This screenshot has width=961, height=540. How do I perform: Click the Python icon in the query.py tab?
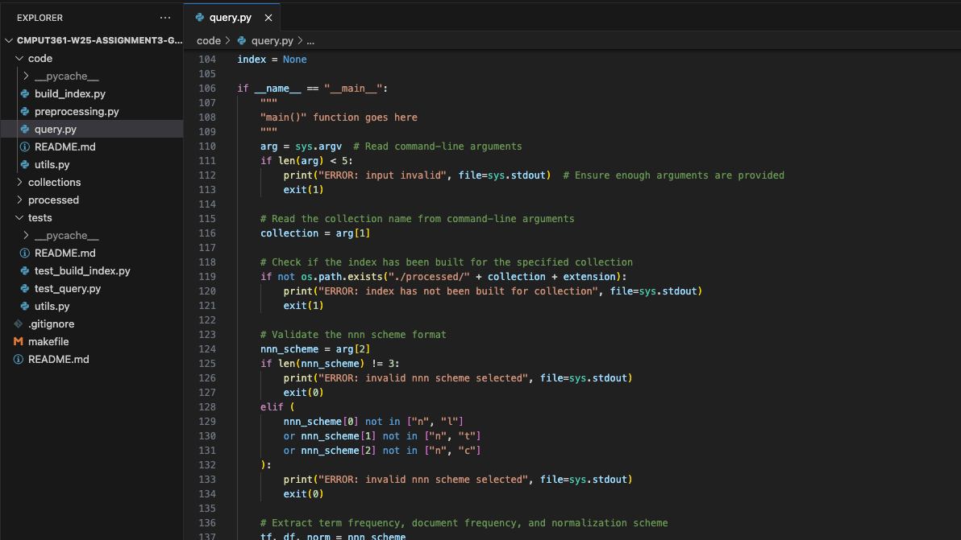(200, 18)
